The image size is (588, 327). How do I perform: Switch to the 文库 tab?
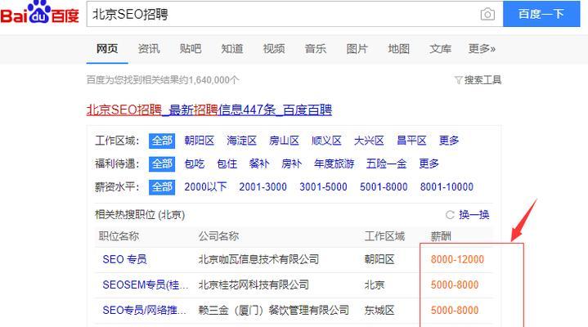point(440,49)
